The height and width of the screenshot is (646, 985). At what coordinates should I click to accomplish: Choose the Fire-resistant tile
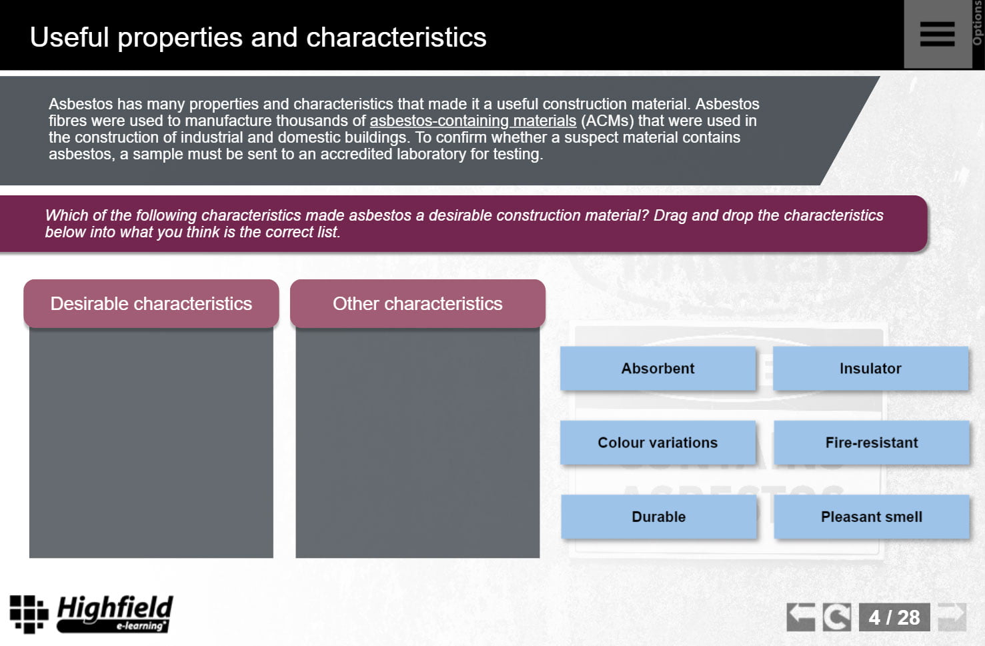click(871, 443)
